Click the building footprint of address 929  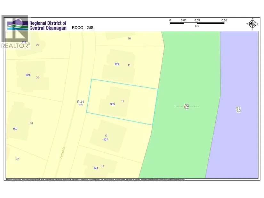[x=119, y=66]
